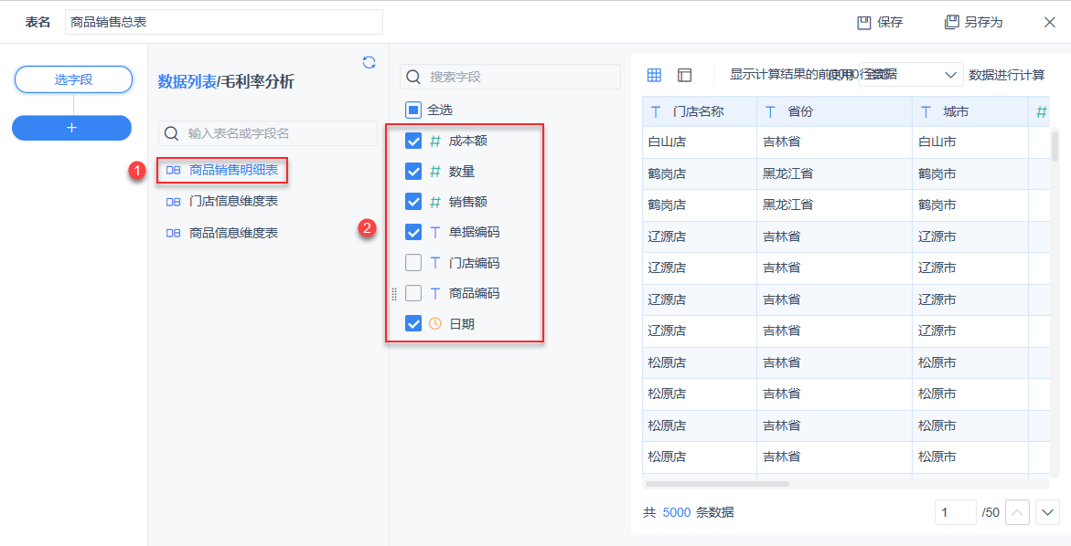1071x546 pixels.
Task: Uncheck the 数量 field checkbox
Action: click(413, 172)
